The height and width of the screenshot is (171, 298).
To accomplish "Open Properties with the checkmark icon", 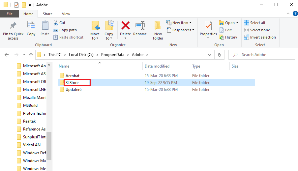I will [208, 26].
